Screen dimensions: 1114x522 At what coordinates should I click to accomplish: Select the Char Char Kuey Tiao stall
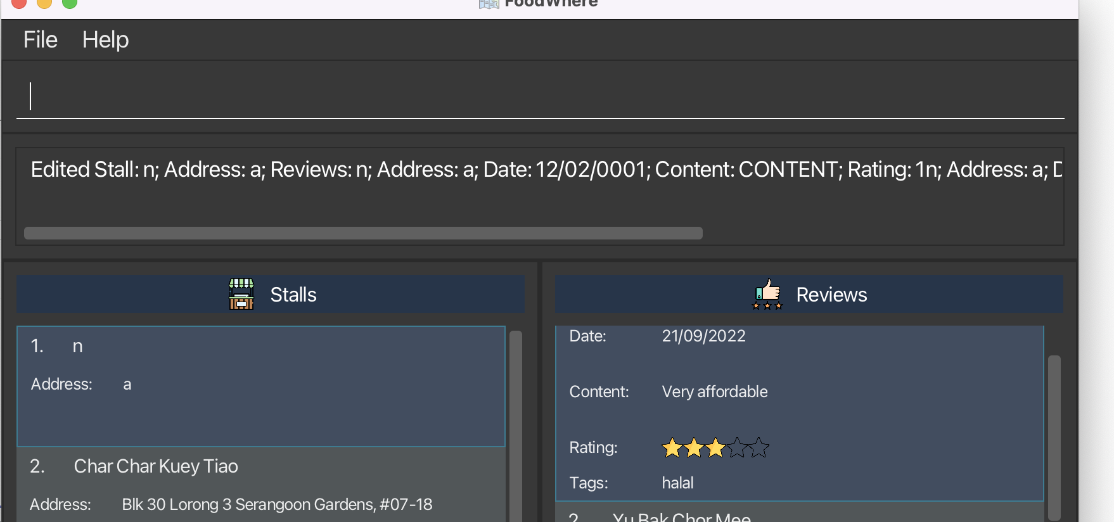click(261, 485)
